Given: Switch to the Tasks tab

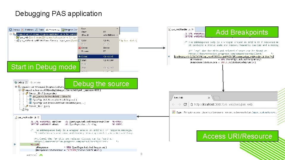Looking at the screenshot, I should click(x=39, y=30).
